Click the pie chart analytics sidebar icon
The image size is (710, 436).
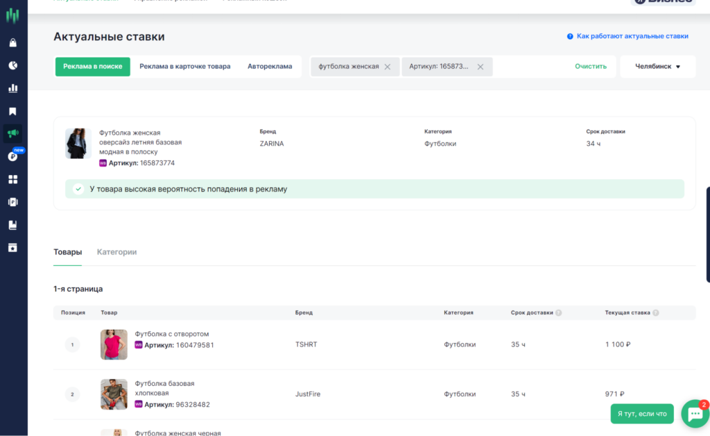[12, 65]
